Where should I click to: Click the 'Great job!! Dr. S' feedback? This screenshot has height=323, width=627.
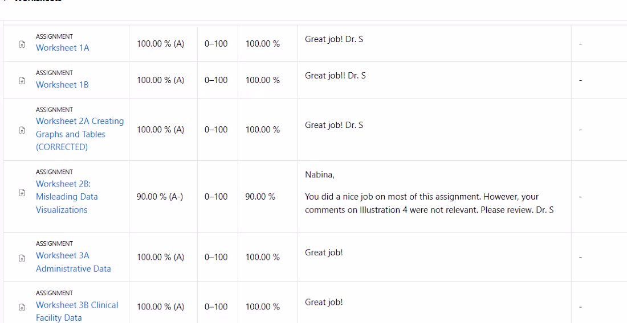point(335,76)
